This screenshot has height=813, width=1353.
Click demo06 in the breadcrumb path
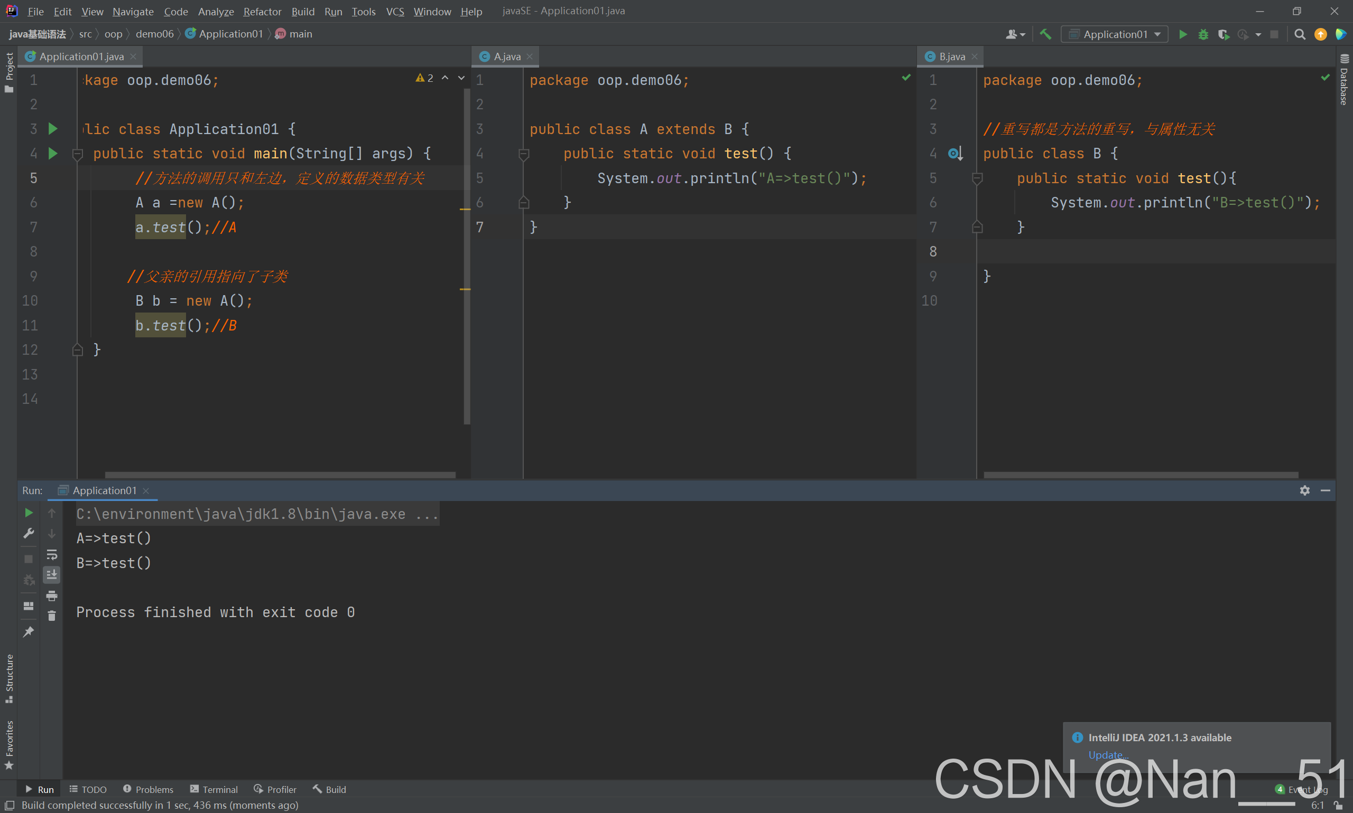[x=155, y=34]
